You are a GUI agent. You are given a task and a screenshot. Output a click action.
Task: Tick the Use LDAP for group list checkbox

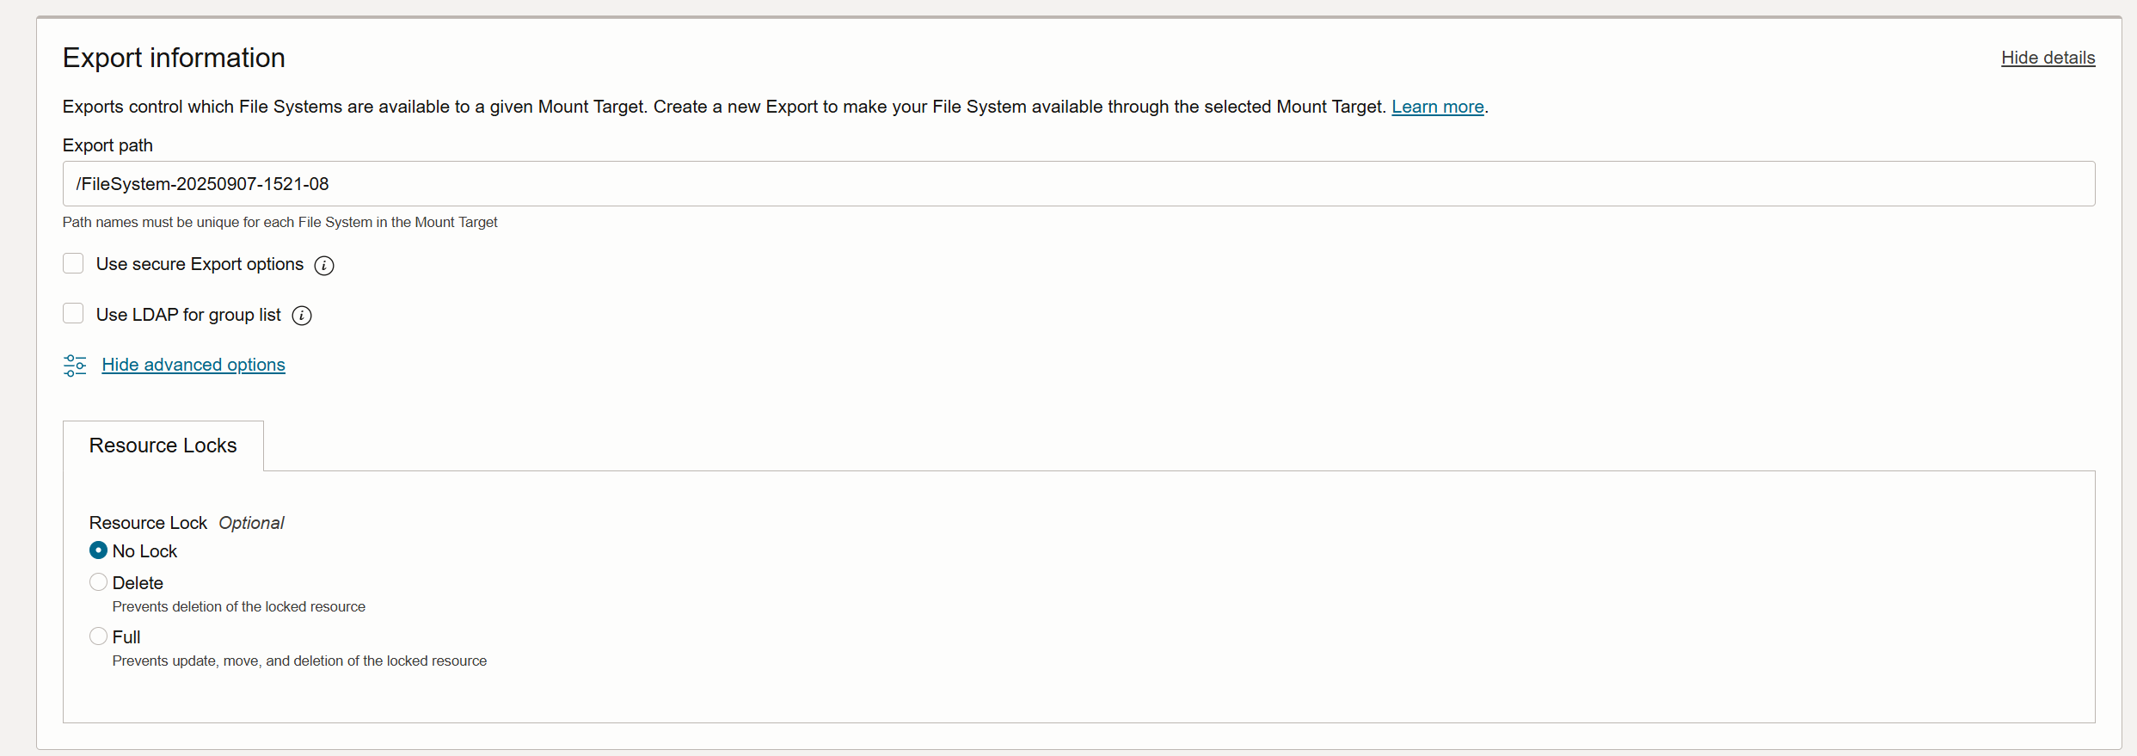tap(73, 314)
